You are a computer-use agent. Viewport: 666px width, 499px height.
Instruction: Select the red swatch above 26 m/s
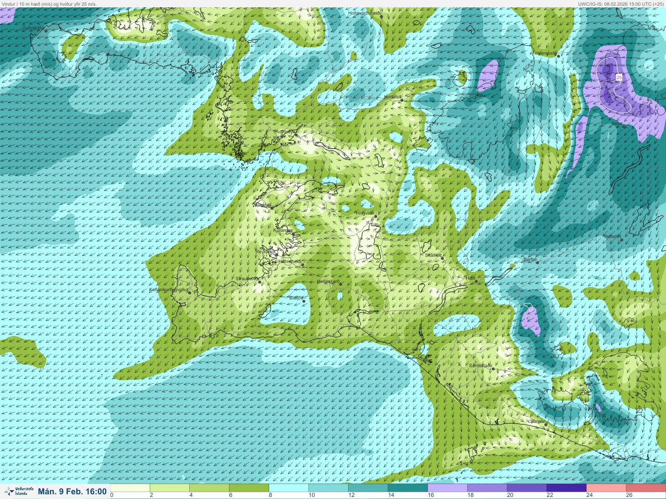pyautogui.click(x=645, y=488)
